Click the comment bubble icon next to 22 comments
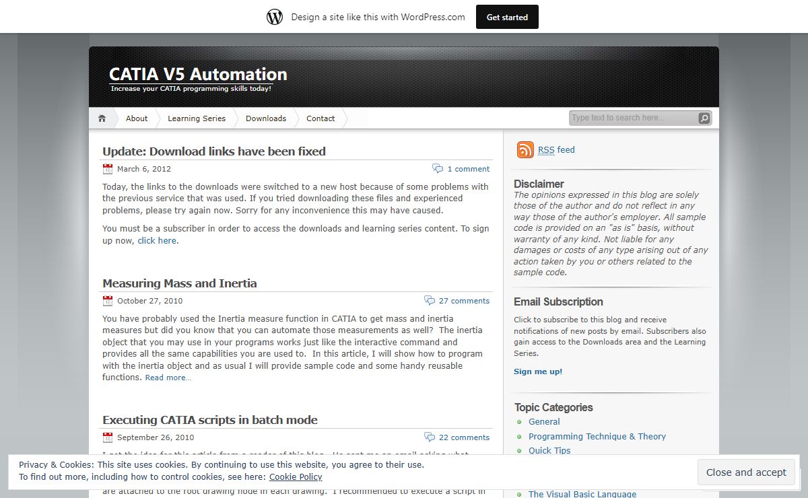The height and width of the screenshot is (498, 808). click(430, 437)
